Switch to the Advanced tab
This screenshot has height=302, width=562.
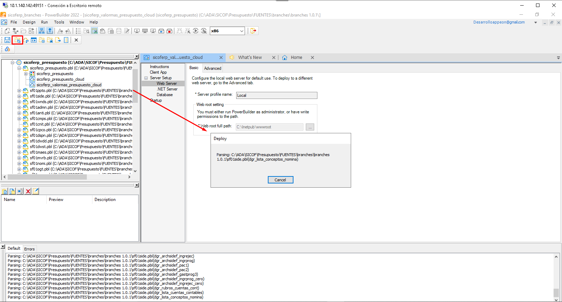click(213, 68)
